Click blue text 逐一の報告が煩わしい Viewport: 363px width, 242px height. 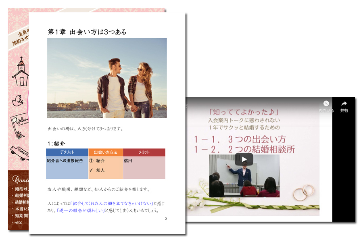81,211
